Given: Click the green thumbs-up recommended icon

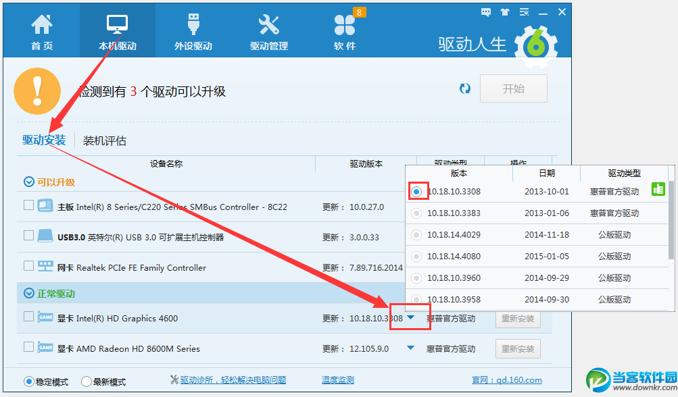Looking at the screenshot, I should 658,189.
